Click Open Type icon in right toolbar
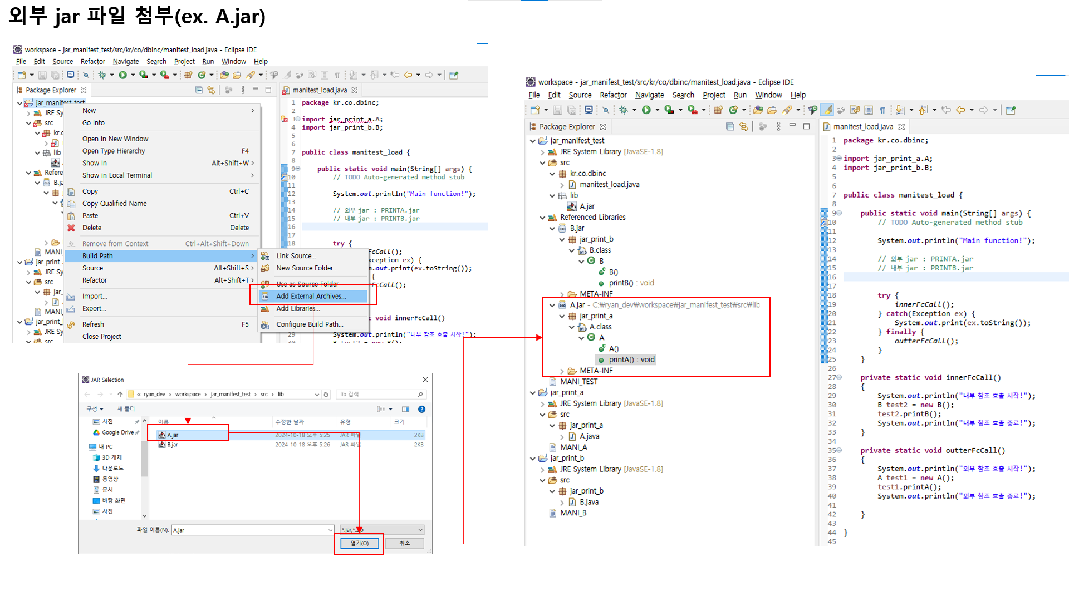This screenshot has width=1069, height=601. [x=758, y=110]
